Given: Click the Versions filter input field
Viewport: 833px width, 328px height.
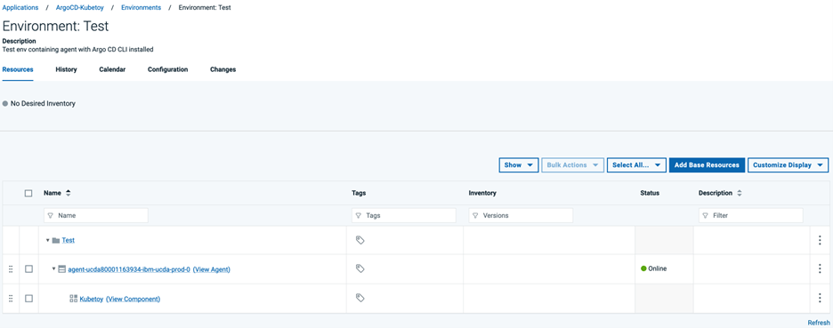Looking at the screenshot, I should pos(521,215).
